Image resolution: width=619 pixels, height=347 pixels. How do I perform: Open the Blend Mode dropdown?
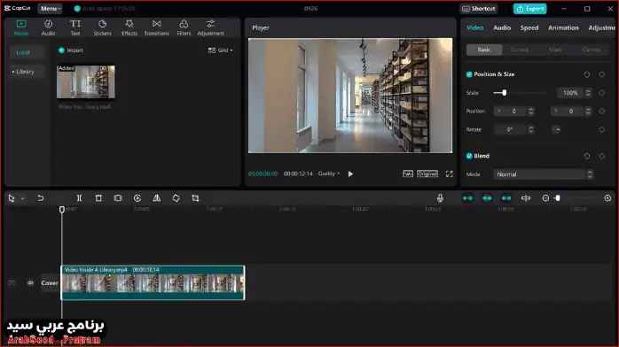pyautogui.click(x=544, y=174)
